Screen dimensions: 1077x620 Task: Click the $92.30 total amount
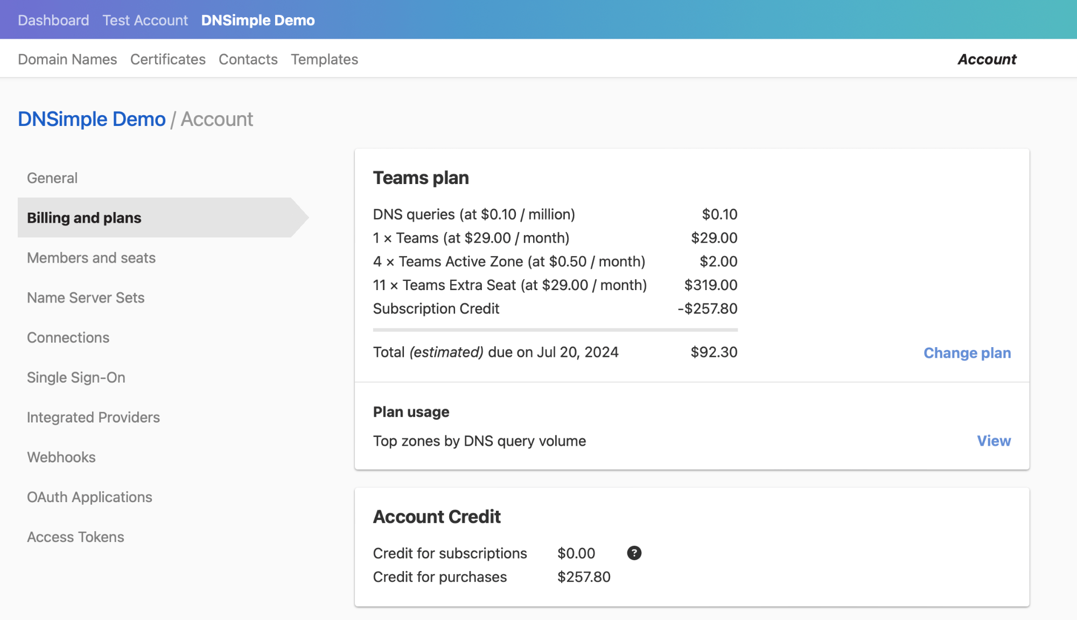pos(714,352)
